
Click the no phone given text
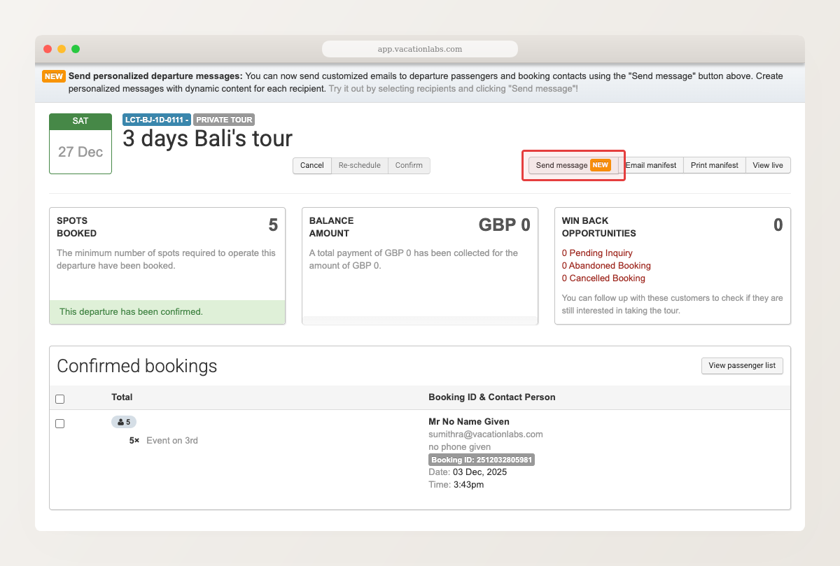point(459,447)
